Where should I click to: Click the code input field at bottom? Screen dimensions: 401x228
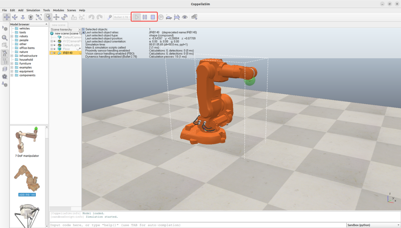(x=198, y=225)
